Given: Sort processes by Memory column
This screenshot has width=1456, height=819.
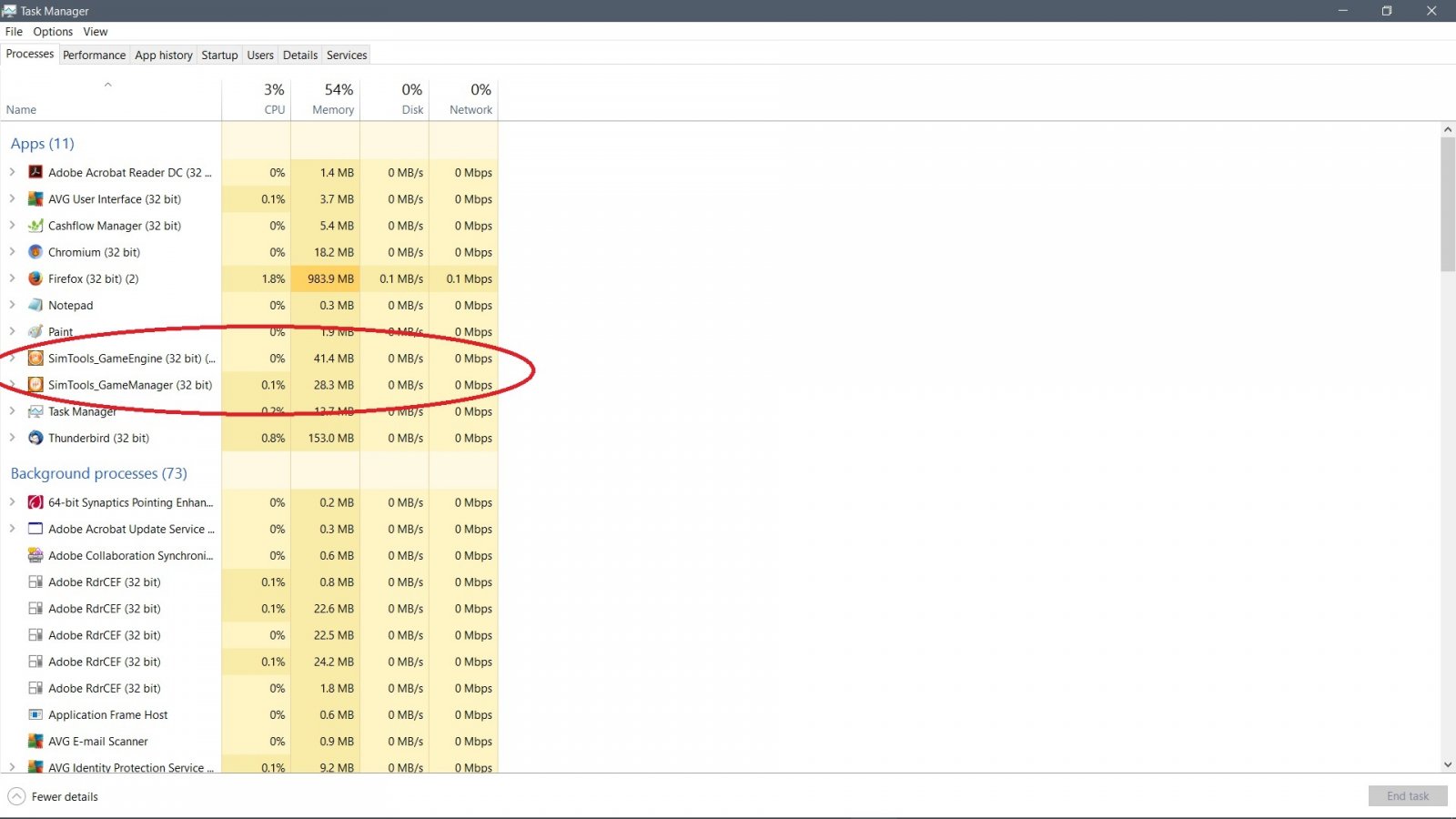Looking at the screenshot, I should coord(326,99).
